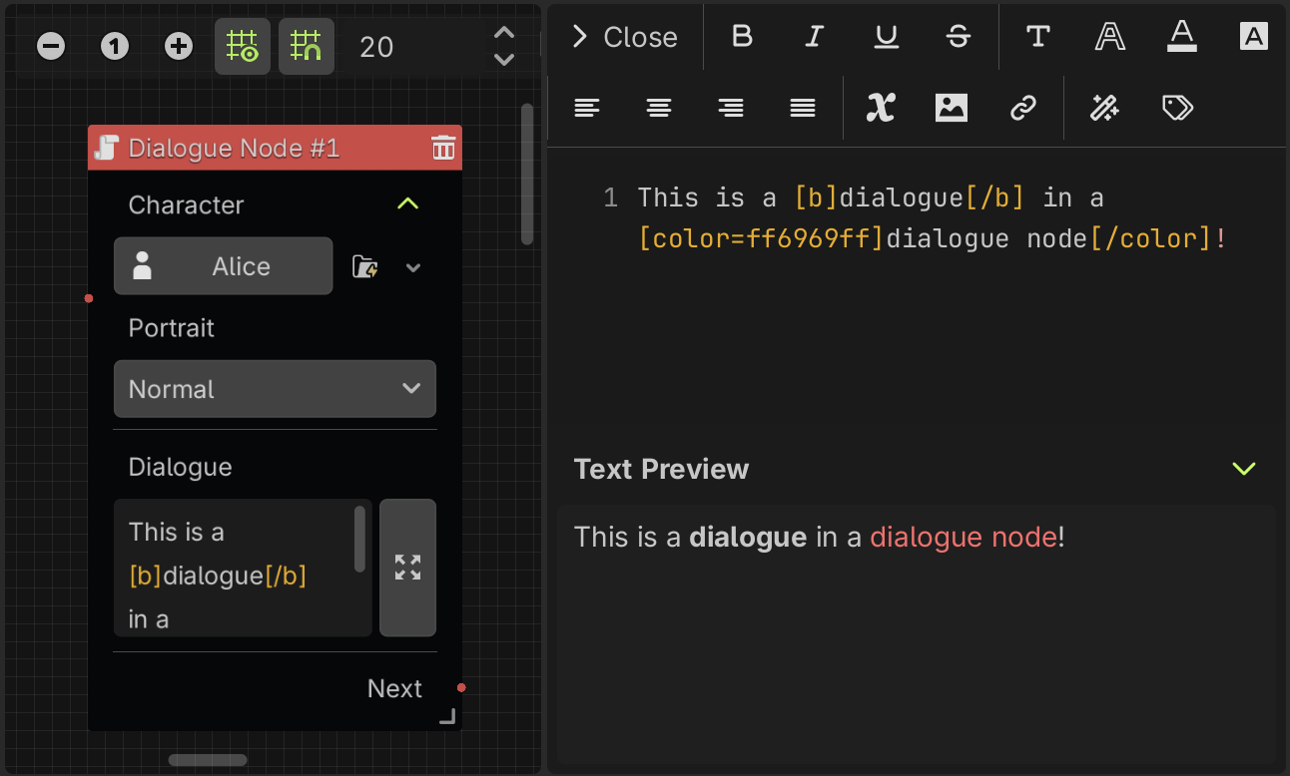Set text color (underlined A icon)

coord(1182,37)
